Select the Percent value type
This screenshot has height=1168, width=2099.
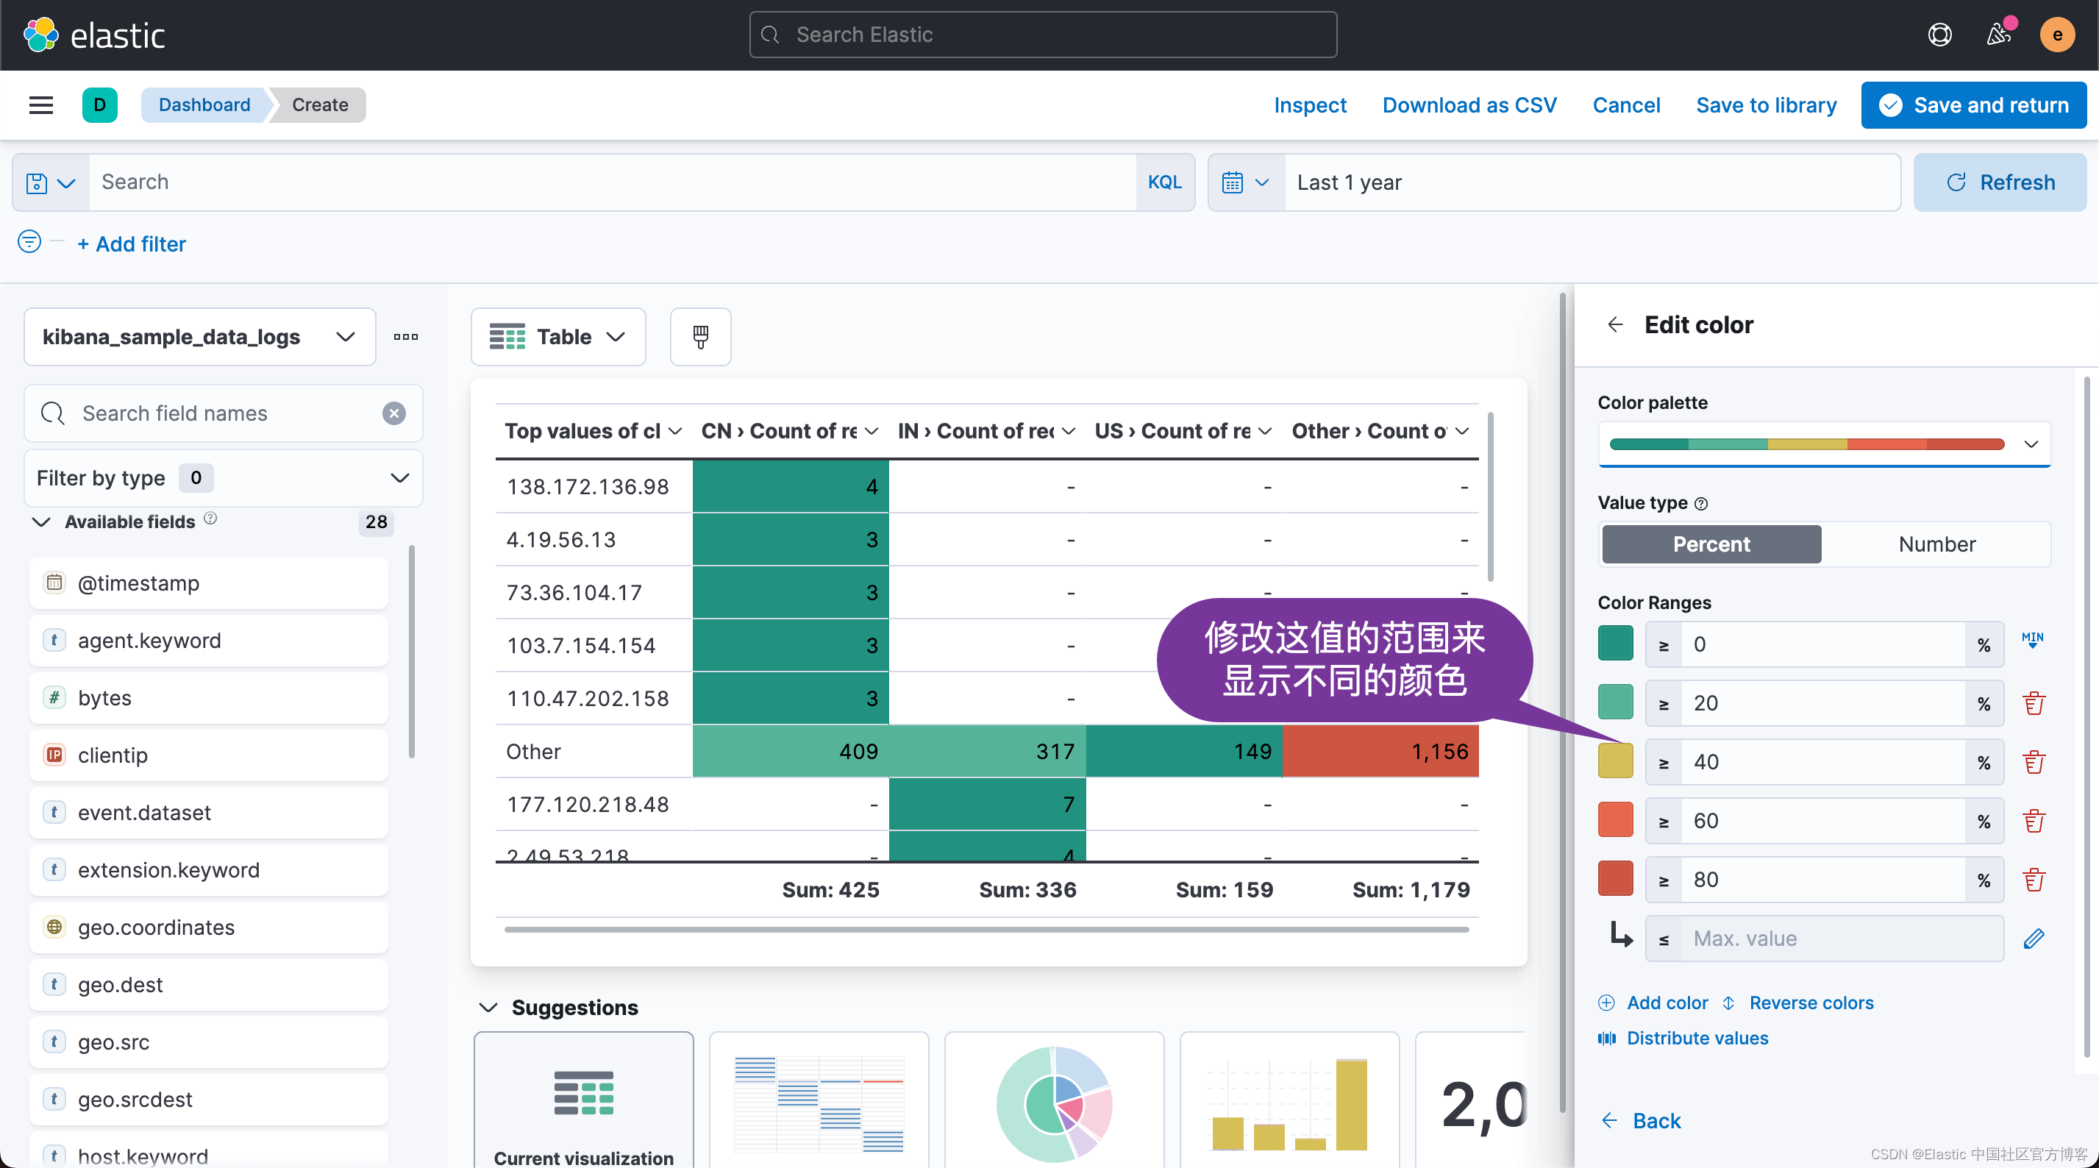click(x=1711, y=544)
